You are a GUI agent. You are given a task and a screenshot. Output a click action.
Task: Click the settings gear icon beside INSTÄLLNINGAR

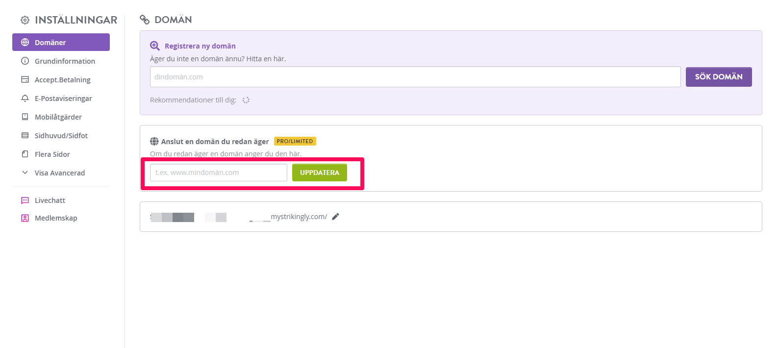[25, 20]
